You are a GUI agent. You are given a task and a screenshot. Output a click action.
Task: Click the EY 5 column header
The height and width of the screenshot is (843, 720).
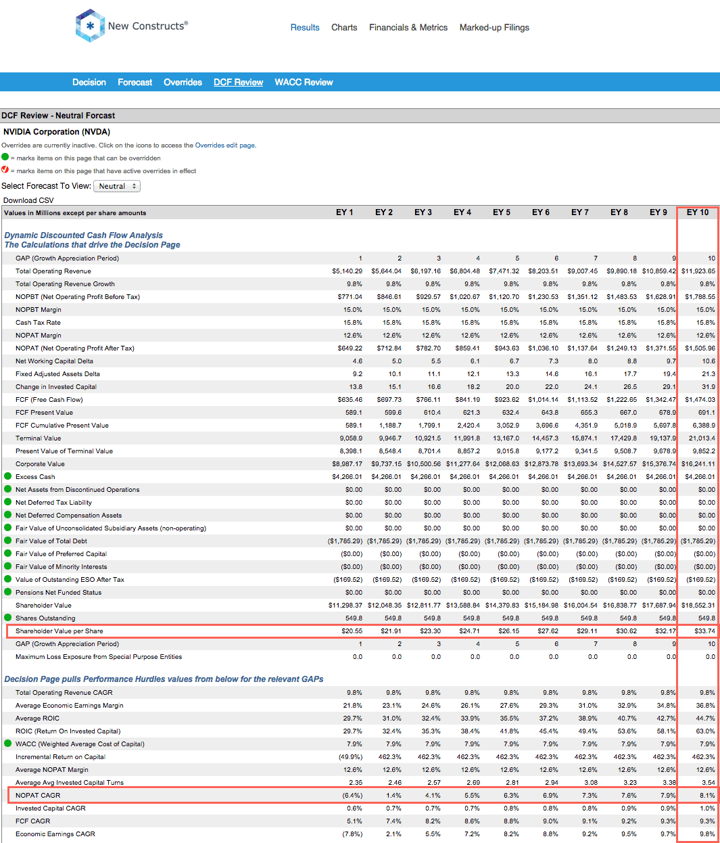502,212
